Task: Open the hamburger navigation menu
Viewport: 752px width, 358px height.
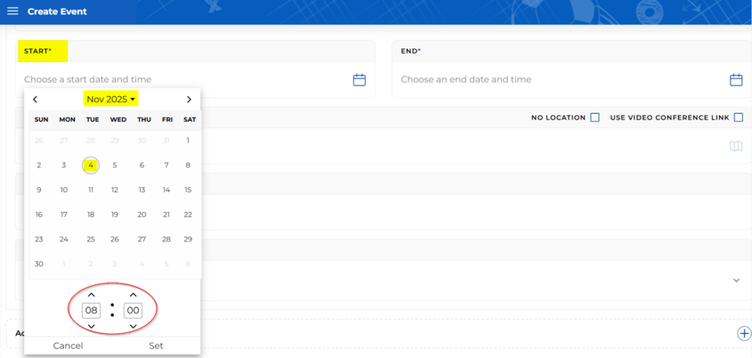Action: [12, 12]
